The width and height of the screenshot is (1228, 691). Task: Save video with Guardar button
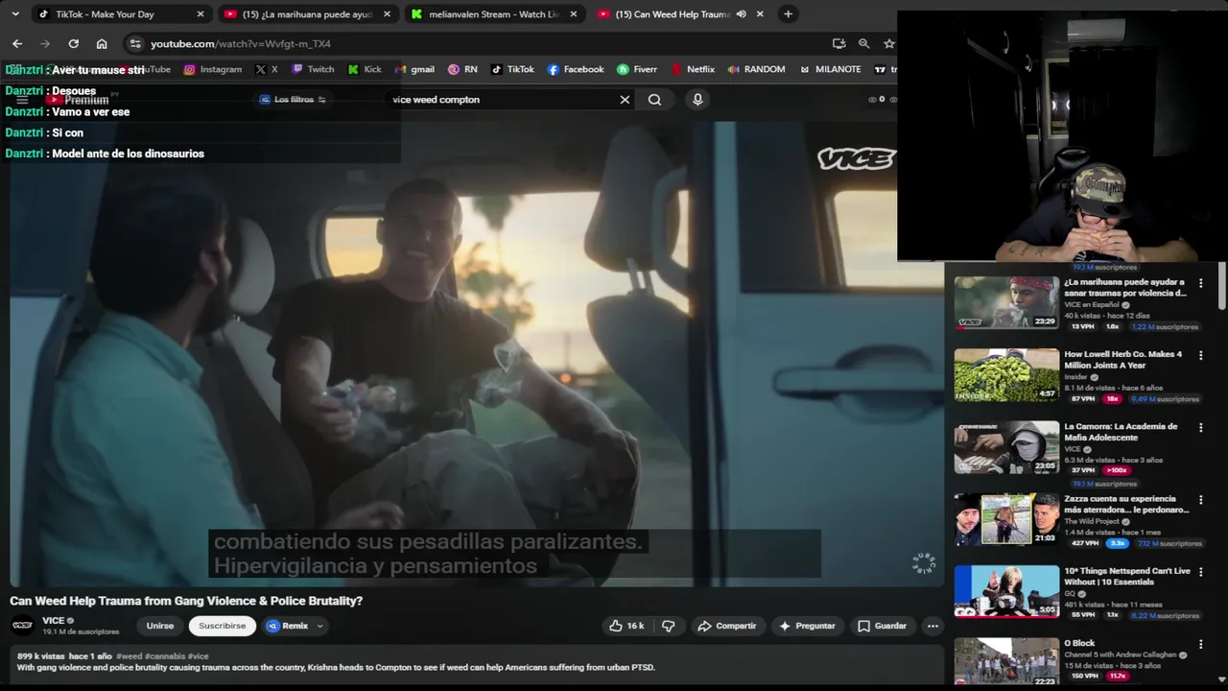(x=882, y=626)
